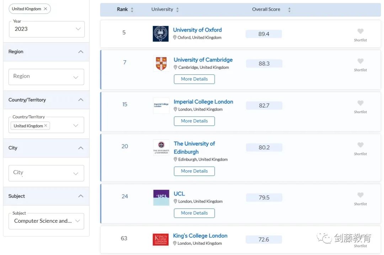Click the University of Oxford logo
384x255 pixels.
click(x=161, y=34)
